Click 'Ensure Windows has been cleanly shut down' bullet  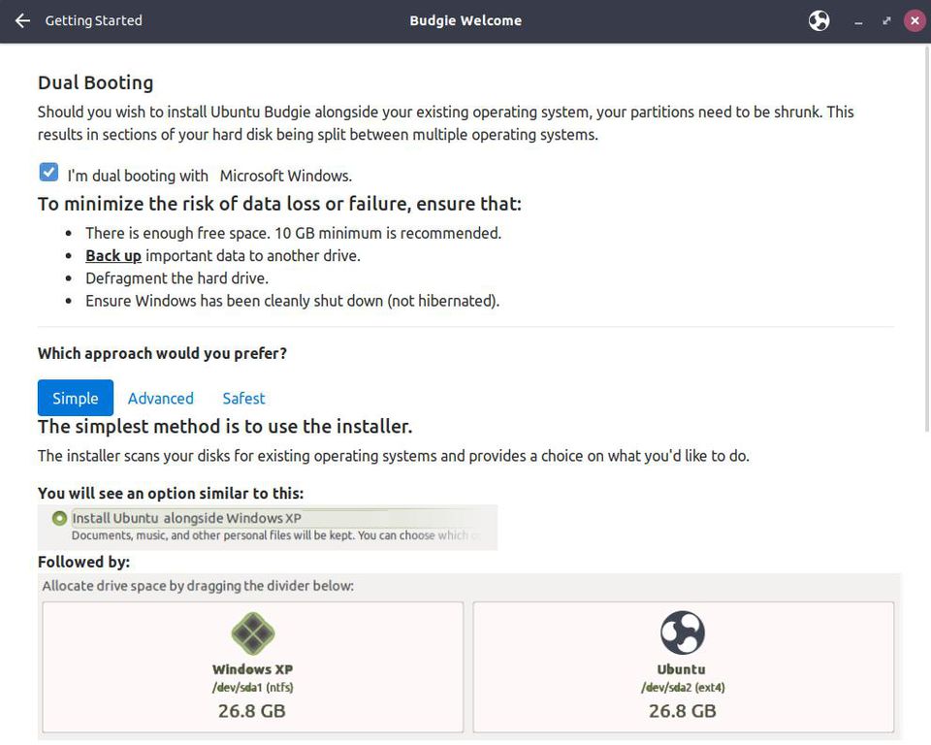tap(293, 301)
